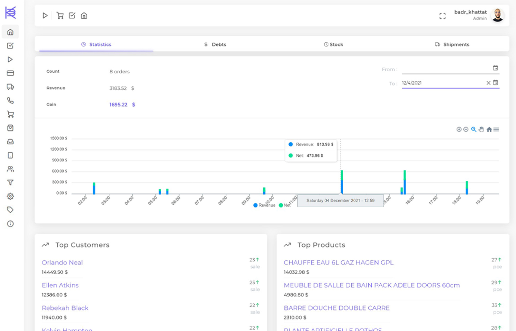Open the credit card icon in sidebar
Image resolution: width=516 pixels, height=331 pixels.
point(10,73)
